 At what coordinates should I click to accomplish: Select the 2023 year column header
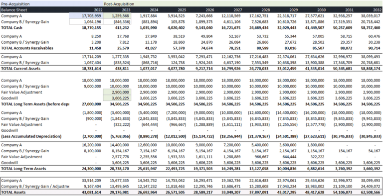[126, 10]
